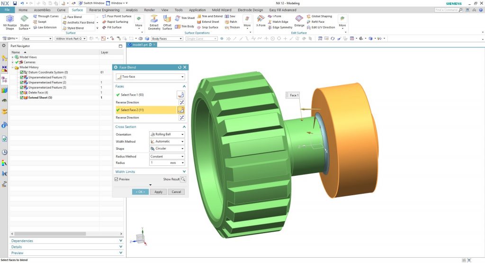Open the Studio Surface tool
This screenshot has height=263, width=485.
pyautogui.click(x=24, y=19)
